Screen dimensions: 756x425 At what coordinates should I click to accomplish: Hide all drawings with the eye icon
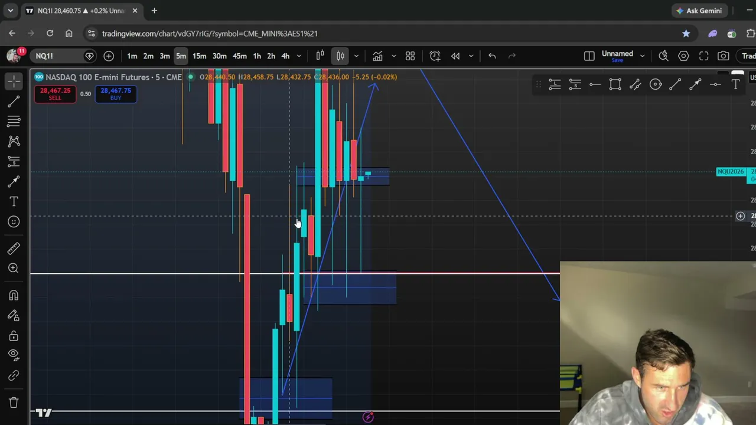tap(14, 355)
